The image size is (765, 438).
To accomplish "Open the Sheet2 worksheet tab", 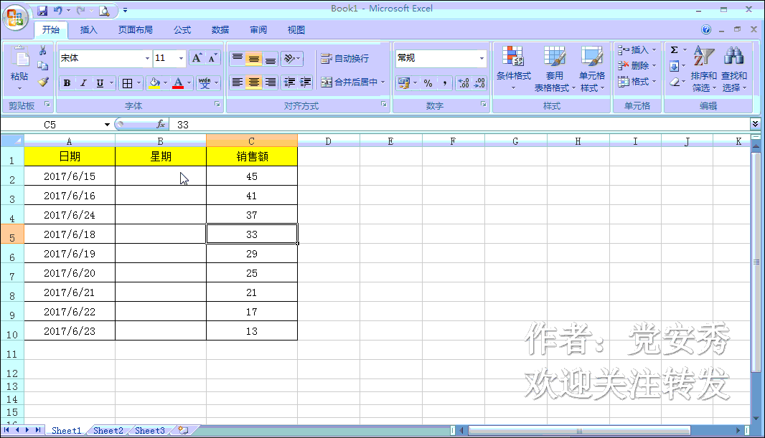I will (x=108, y=430).
